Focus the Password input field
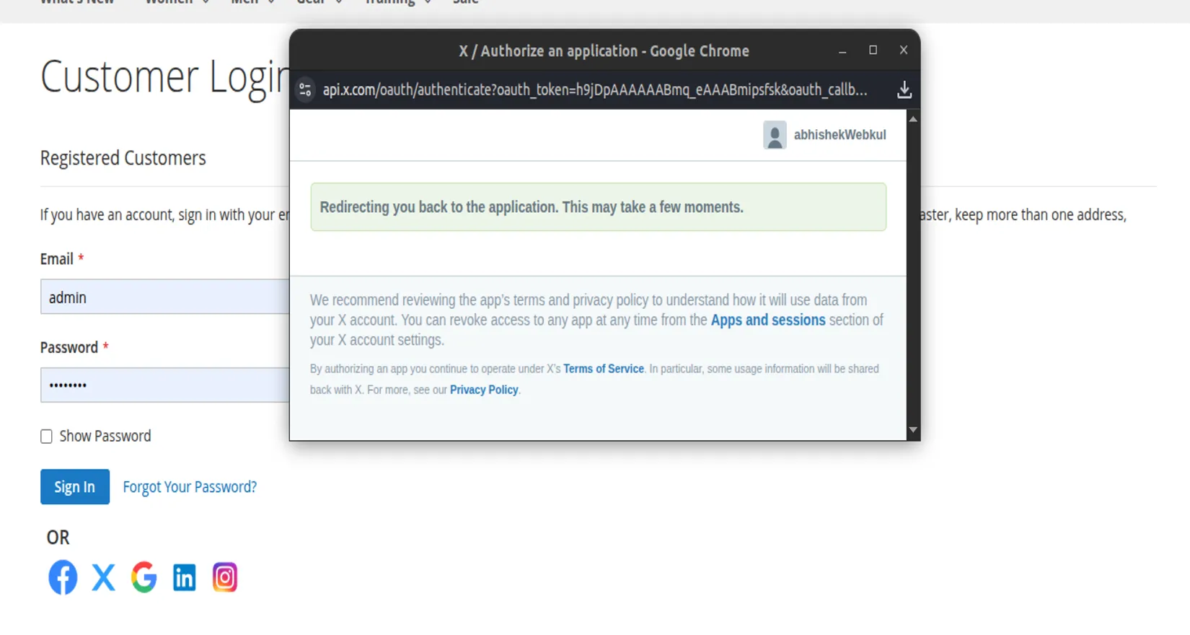 [x=164, y=385]
